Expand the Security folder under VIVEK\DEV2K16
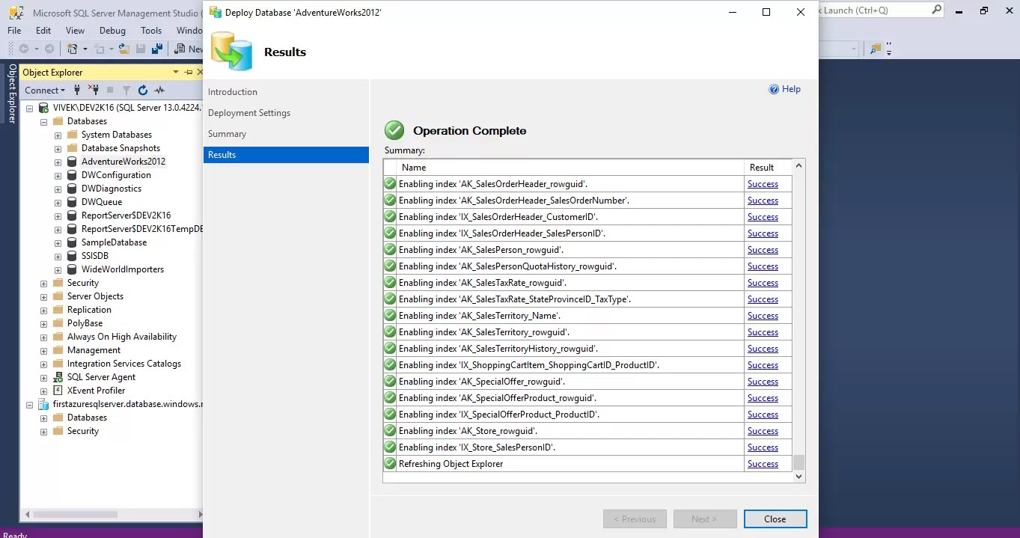 43,283
